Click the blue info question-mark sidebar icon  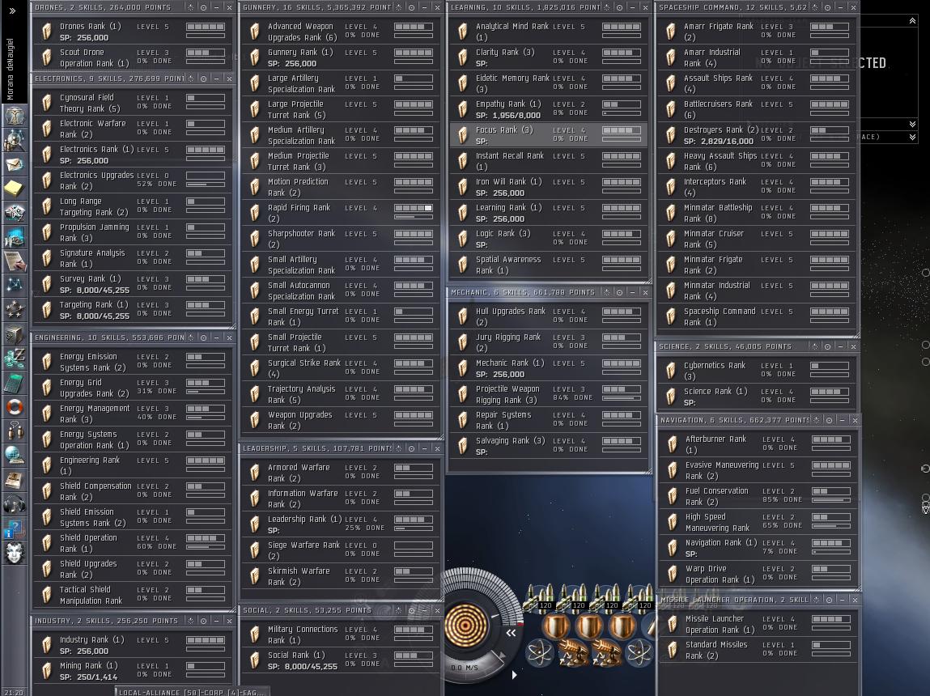point(15,528)
